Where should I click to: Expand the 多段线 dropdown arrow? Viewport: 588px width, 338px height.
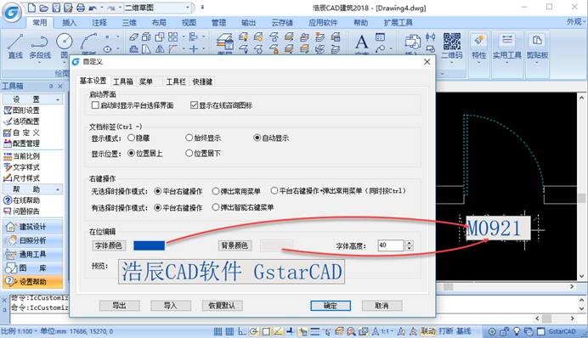point(40,63)
